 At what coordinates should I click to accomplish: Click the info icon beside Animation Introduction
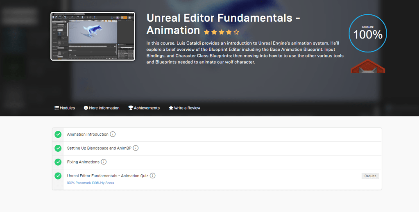point(113,134)
